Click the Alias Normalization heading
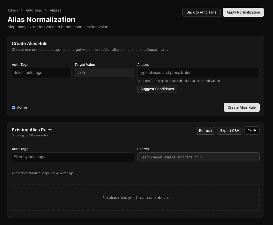Viewport: 273px width, 225px height. (x=41, y=20)
